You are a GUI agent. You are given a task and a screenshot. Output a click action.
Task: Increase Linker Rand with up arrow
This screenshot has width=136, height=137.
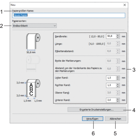tap(118, 77)
